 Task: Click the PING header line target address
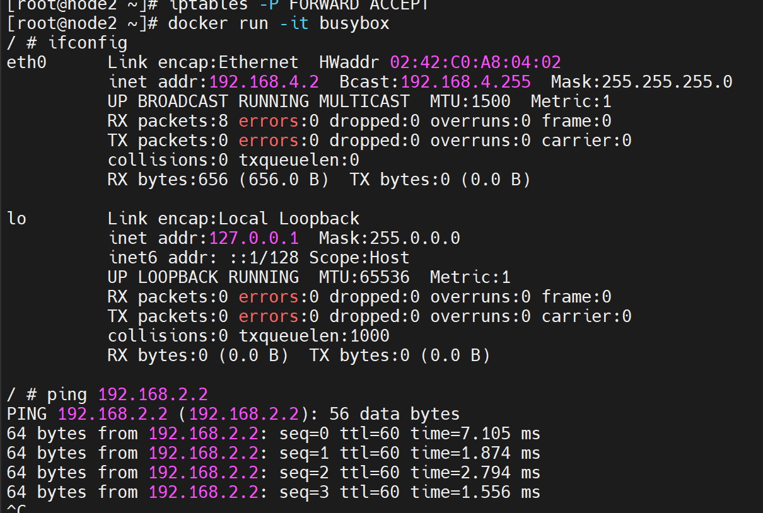112,413
